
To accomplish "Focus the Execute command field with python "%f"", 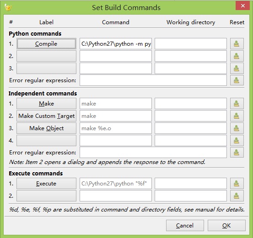I will [x=116, y=183].
